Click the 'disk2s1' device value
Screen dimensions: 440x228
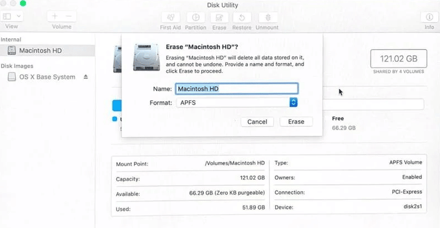click(413, 206)
